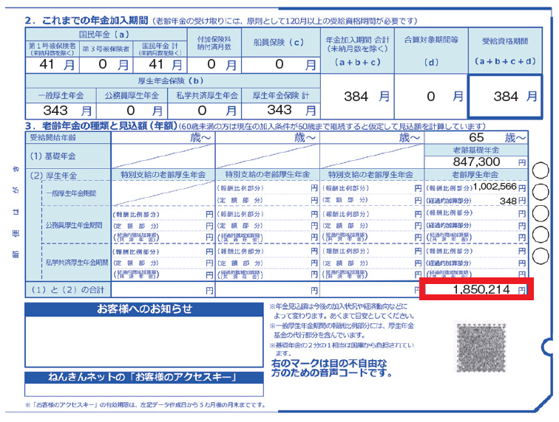Click the '公務員厚生年金' column label

132,95
